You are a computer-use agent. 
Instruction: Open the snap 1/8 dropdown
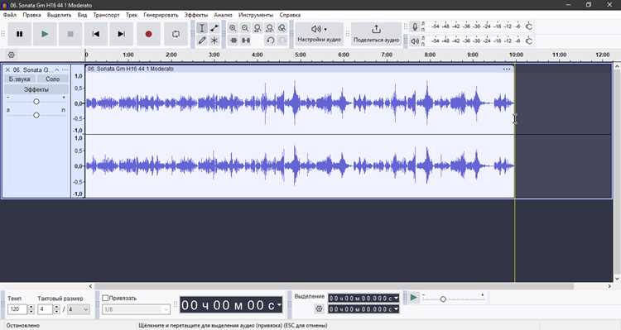click(136, 309)
